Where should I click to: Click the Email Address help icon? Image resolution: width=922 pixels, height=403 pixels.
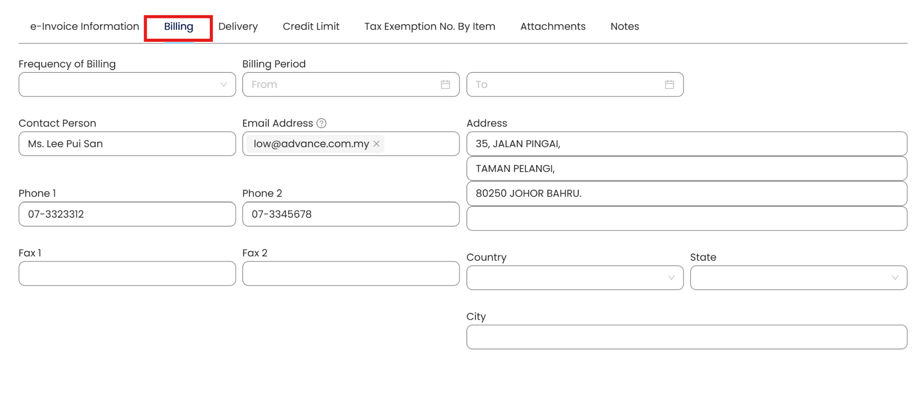tap(321, 123)
